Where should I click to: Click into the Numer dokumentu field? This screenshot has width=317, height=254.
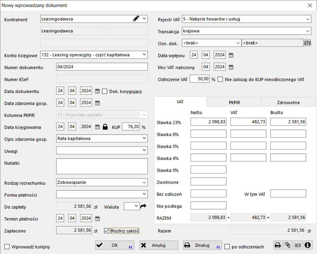click(102, 67)
